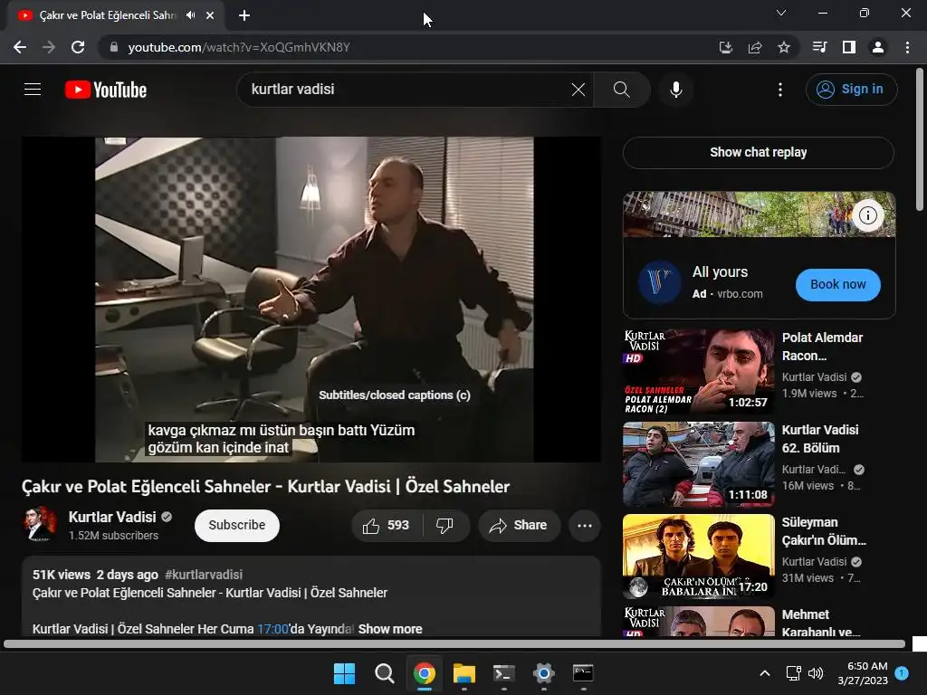Screen dimensions: 927x695
Task: Bookmark this tab with star
Action: point(784,47)
